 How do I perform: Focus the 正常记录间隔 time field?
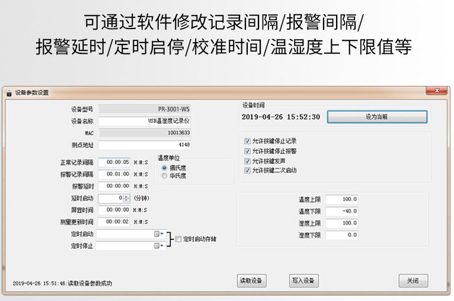(x=114, y=162)
